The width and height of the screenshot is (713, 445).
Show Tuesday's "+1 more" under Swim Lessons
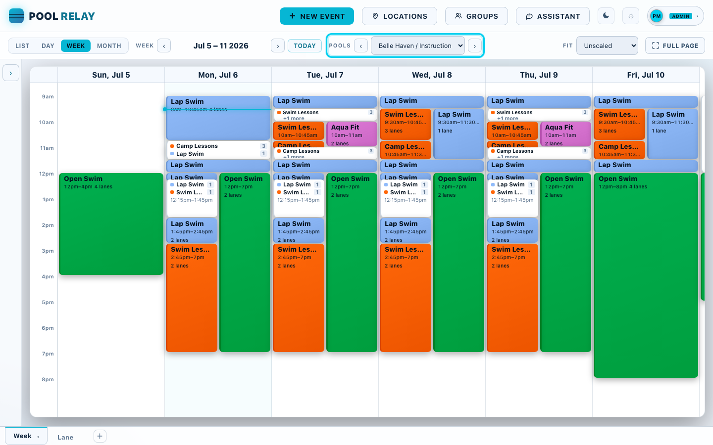coord(294,118)
